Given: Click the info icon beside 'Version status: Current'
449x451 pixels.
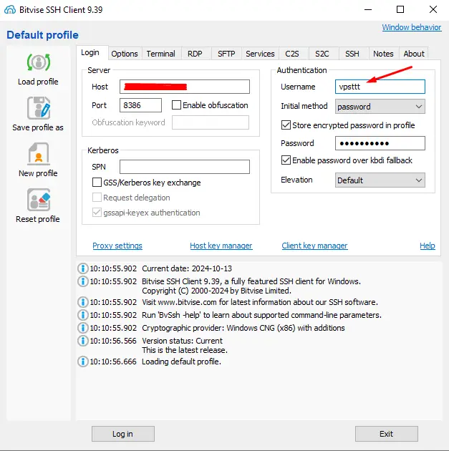Looking at the screenshot, I should (83, 341).
